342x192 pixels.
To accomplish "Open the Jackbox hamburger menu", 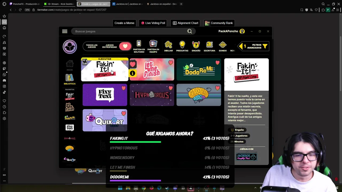I will (65, 31).
